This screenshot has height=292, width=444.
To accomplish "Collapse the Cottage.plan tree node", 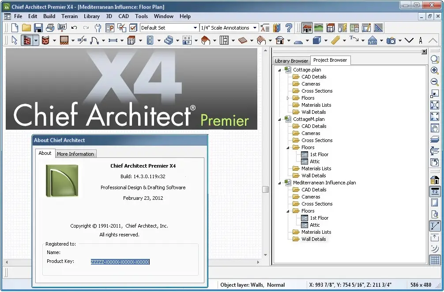I will coord(279,70).
